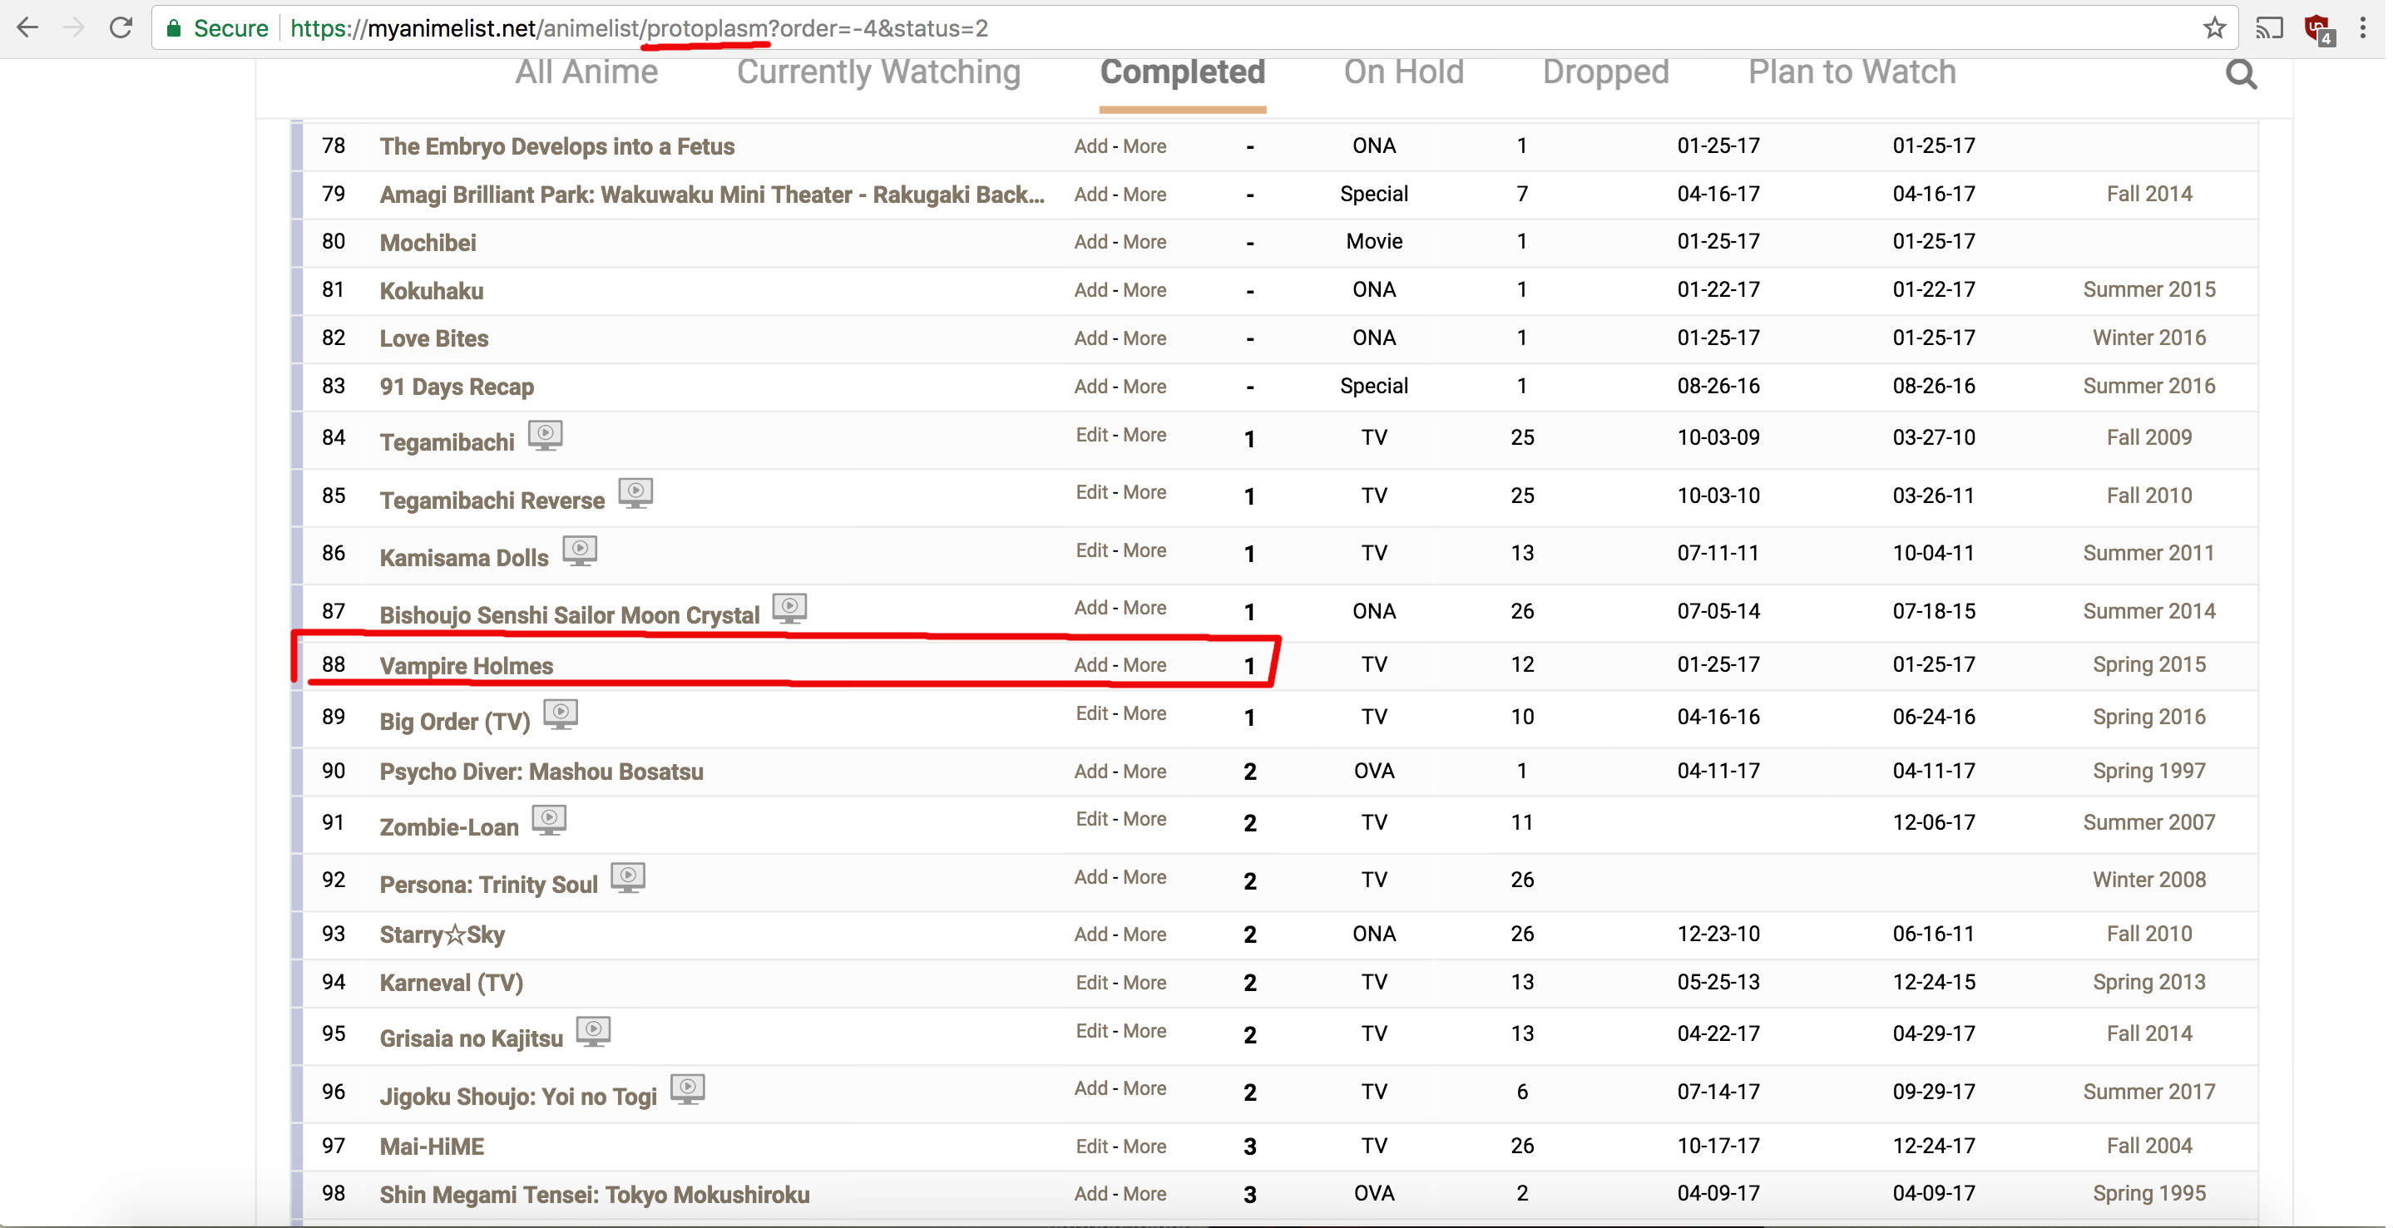Open the Kokuhaku anime page

click(x=431, y=291)
